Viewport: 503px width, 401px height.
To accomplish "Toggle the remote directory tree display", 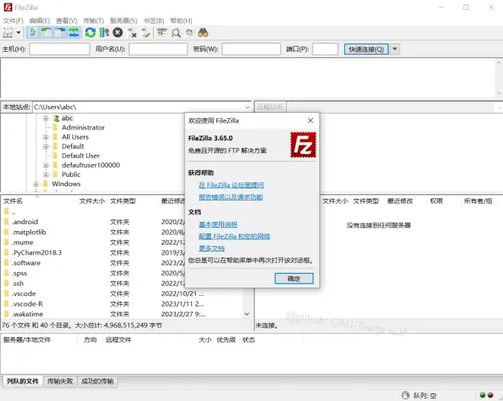I will (x=60, y=33).
